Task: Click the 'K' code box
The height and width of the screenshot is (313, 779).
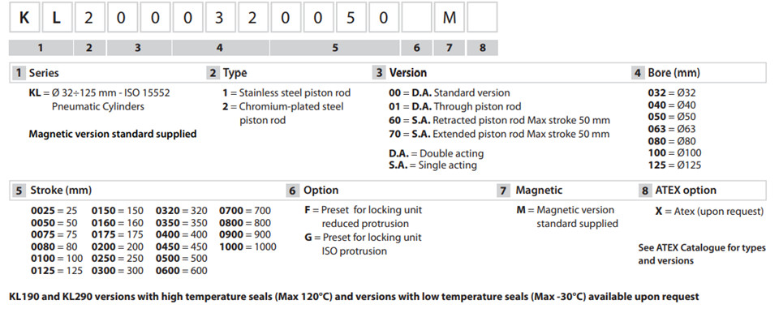Action: click(x=24, y=17)
